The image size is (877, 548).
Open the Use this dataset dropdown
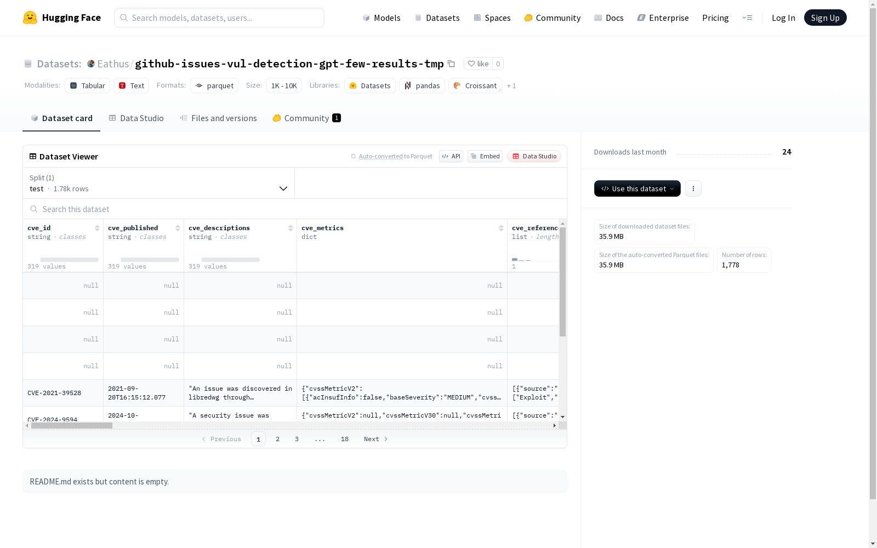click(637, 189)
